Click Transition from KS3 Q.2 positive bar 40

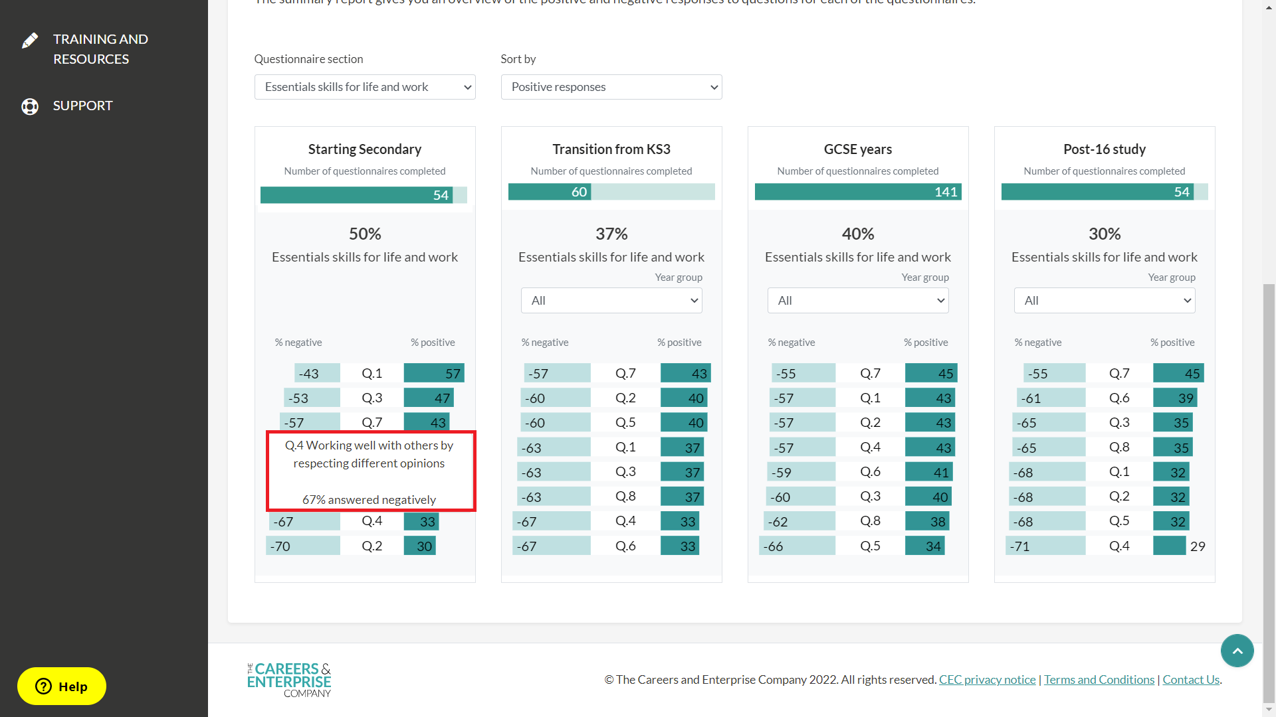click(x=684, y=398)
